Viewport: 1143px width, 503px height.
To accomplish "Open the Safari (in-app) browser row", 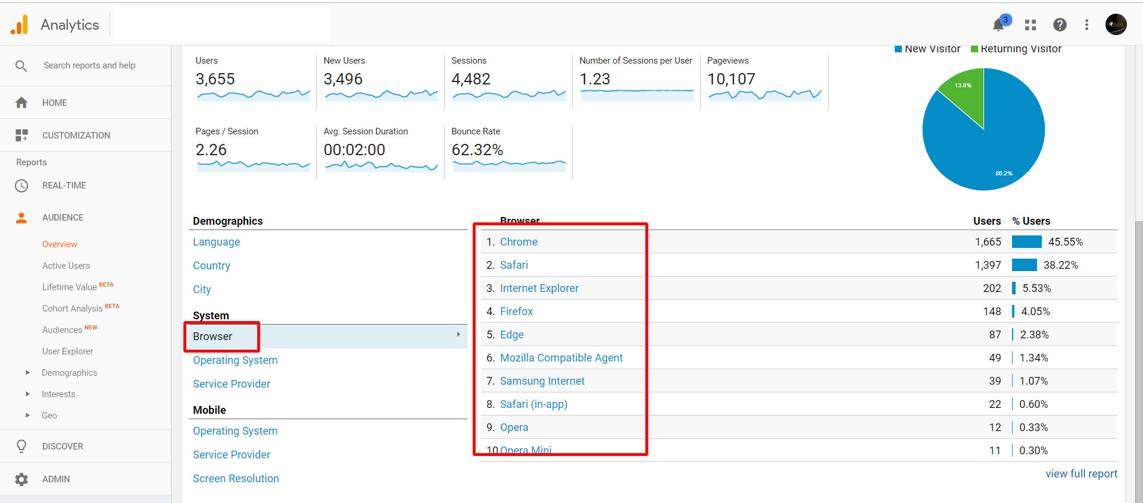I will (x=533, y=404).
